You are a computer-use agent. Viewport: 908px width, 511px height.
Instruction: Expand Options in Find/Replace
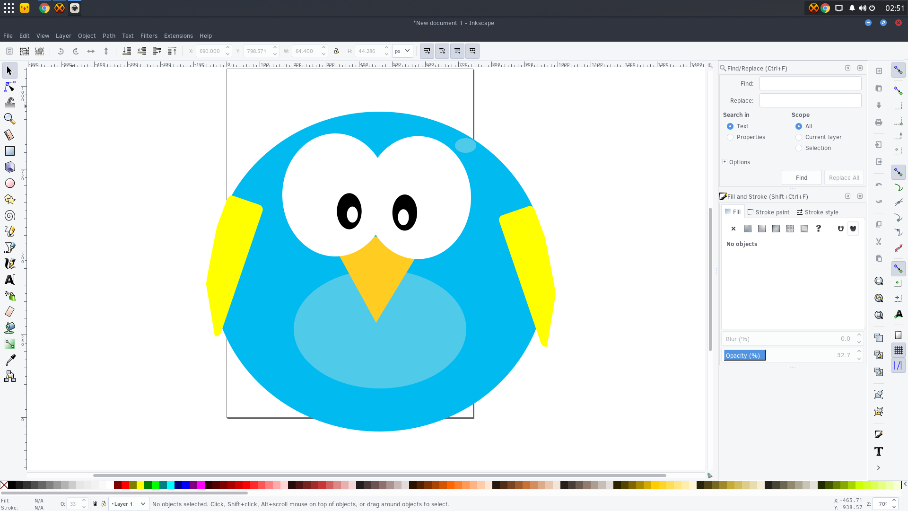click(x=725, y=162)
